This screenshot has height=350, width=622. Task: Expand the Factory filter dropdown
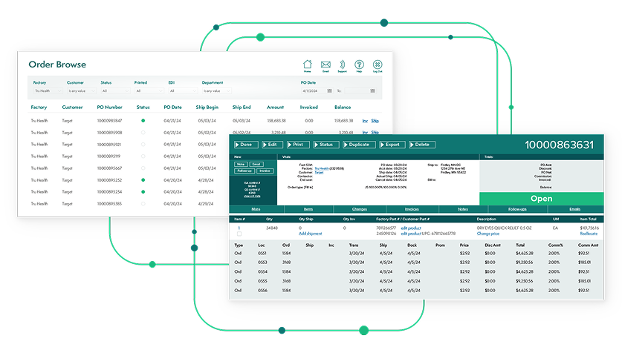[48, 91]
